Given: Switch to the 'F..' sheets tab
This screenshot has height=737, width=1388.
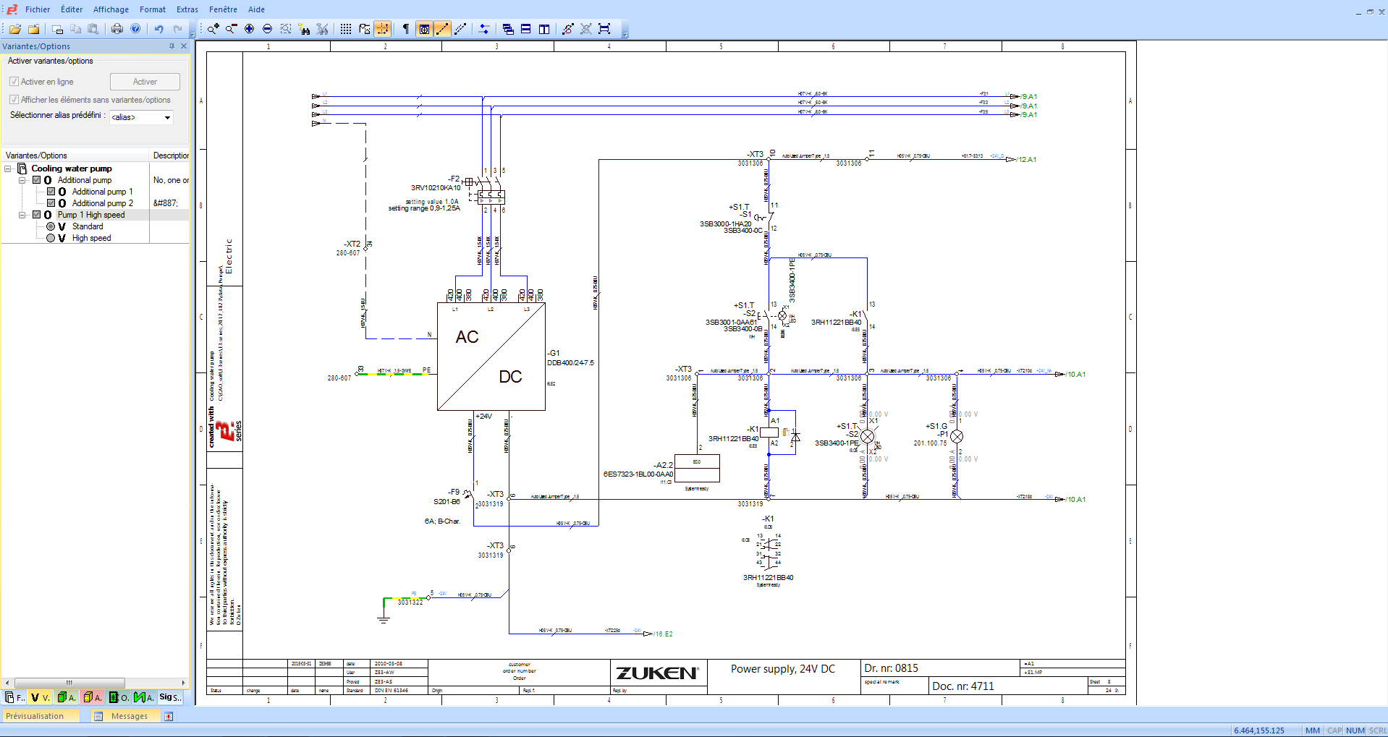Looking at the screenshot, I should pos(14,697).
